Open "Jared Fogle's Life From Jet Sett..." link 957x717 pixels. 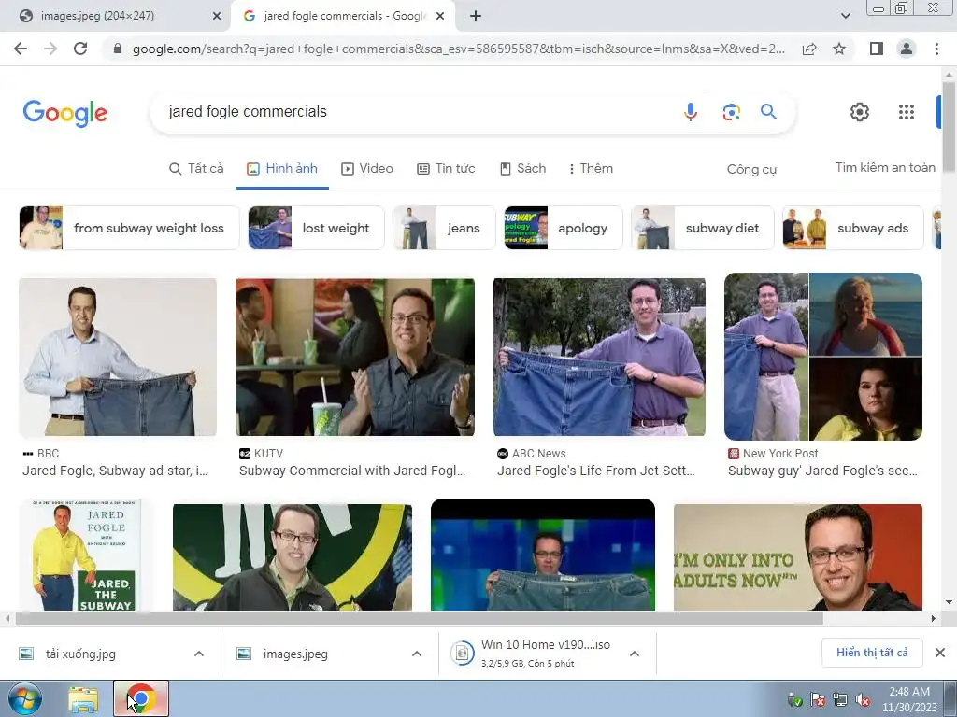(595, 471)
